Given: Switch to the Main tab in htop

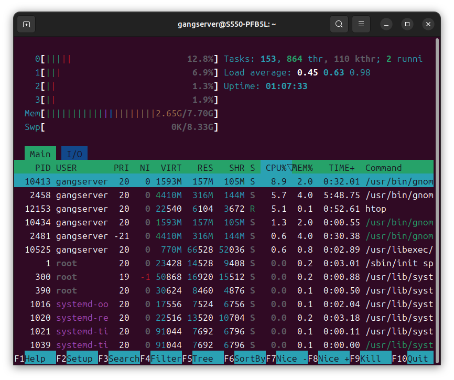Looking at the screenshot, I should [40, 154].
